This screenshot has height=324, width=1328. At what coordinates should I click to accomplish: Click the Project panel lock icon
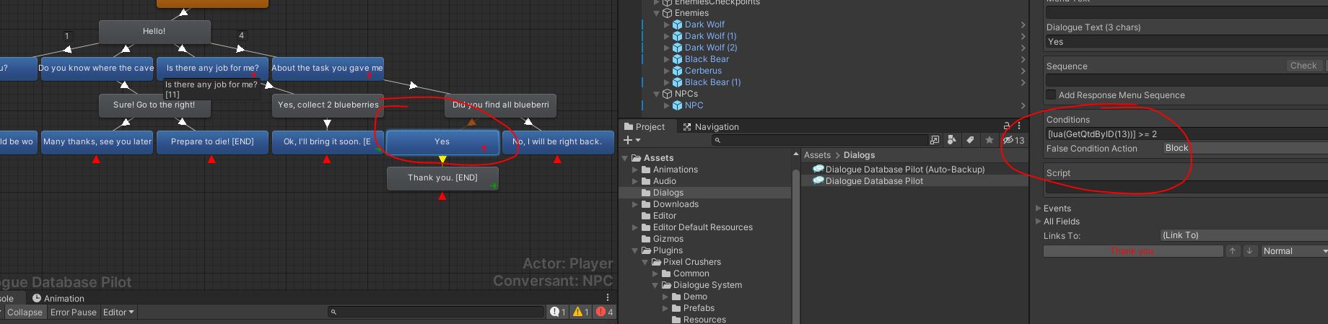[1007, 126]
